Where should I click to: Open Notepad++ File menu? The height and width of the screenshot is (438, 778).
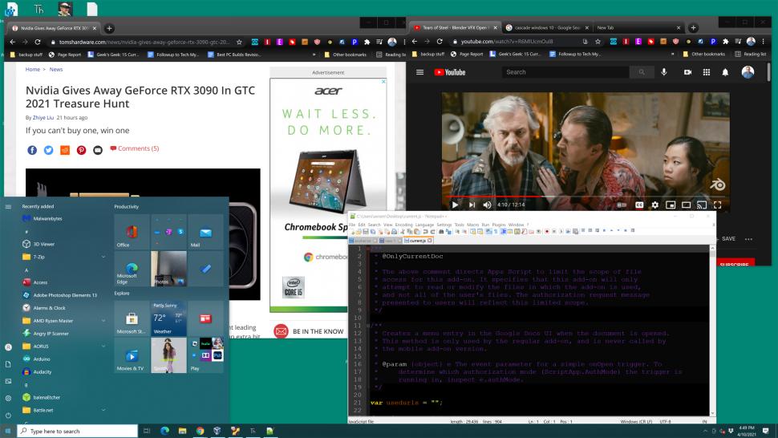[x=352, y=225]
